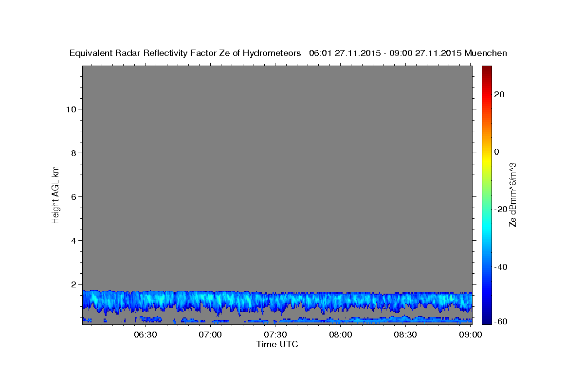
Task: Click the plot title 'Equivalent Radar Reflectivity Factor'
Action: 144,53
